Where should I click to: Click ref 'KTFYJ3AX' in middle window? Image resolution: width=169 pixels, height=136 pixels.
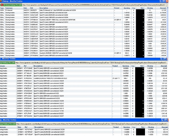28,96
